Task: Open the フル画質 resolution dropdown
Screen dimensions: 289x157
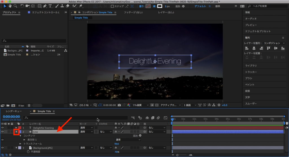Action: pos(141,105)
